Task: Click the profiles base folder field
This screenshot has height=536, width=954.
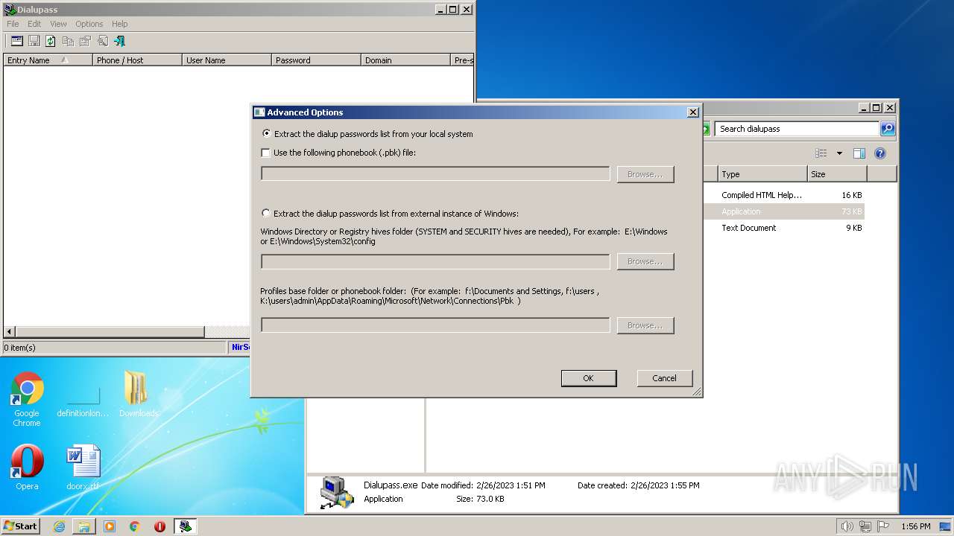Action: coord(435,325)
